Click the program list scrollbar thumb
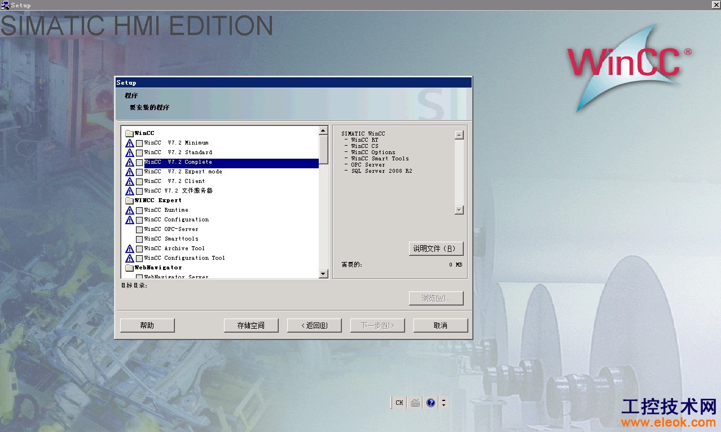721x432 pixels. pos(323,150)
